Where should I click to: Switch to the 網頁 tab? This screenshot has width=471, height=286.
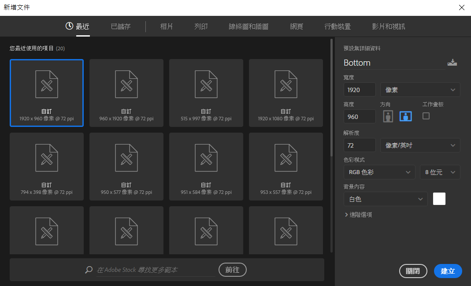[297, 26]
